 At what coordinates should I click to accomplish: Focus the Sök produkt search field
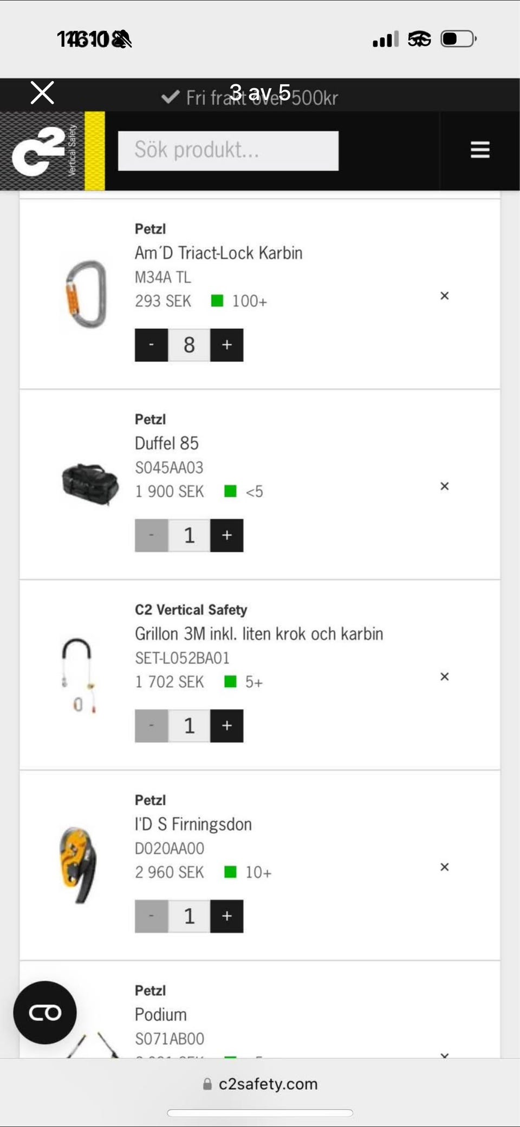[x=228, y=151]
